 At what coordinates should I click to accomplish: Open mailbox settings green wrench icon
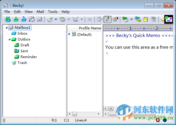tap(125, 19)
